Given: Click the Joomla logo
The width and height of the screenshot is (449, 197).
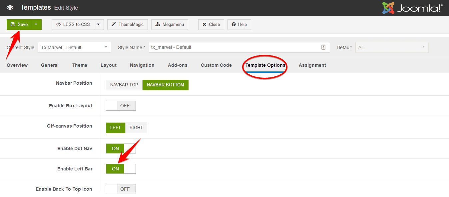Looking at the screenshot, I should (x=412, y=8).
